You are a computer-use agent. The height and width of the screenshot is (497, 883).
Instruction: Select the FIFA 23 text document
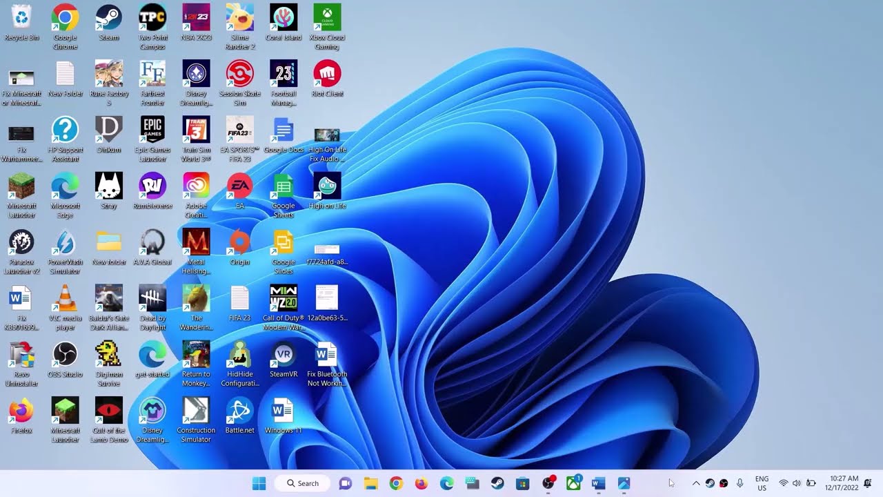[239, 303]
